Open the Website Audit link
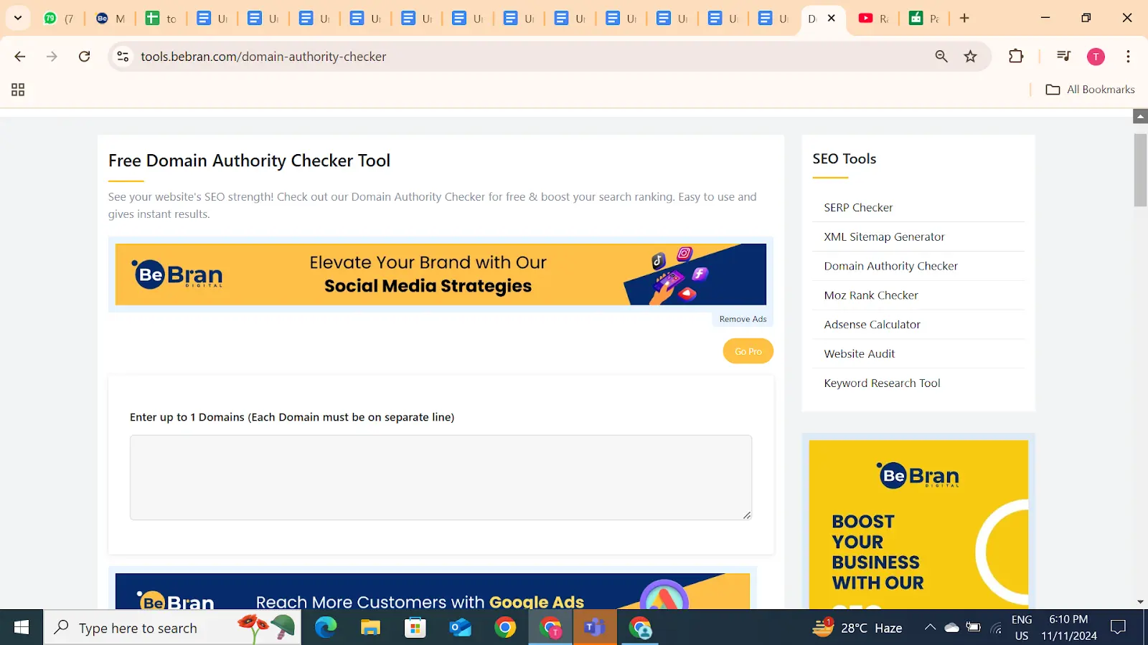 point(860,354)
